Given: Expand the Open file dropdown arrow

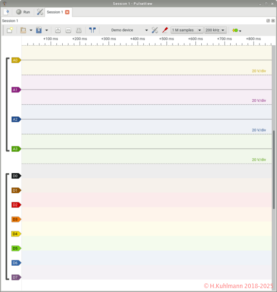Looking at the screenshot, I should pos(31,30).
